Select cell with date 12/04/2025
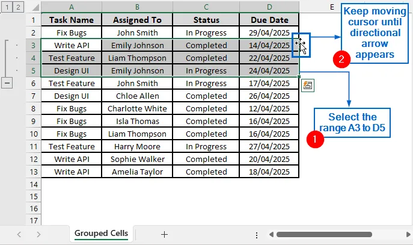 point(269,108)
